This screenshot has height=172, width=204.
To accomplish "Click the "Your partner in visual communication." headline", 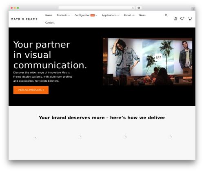I will point(50,55).
